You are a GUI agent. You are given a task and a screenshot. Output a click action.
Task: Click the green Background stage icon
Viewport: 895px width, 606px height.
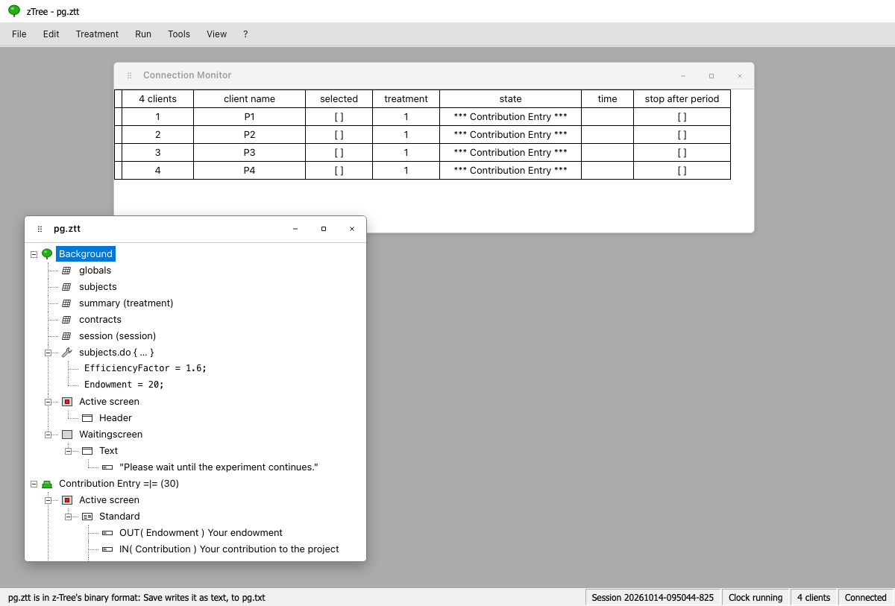point(47,254)
